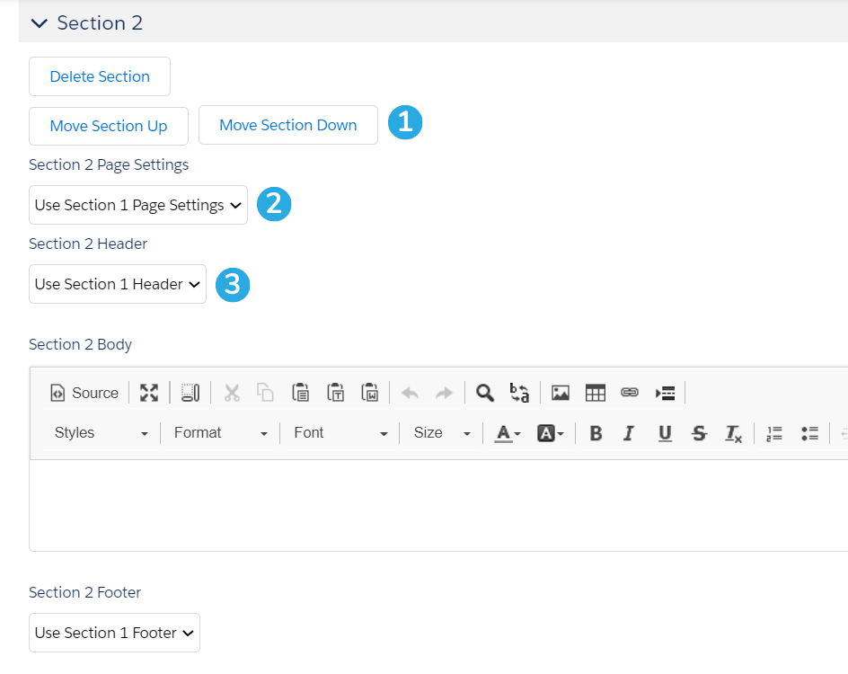Click the Replace icon
Image resolution: width=848 pixels, height=674 pixels.
click(519, 393)
